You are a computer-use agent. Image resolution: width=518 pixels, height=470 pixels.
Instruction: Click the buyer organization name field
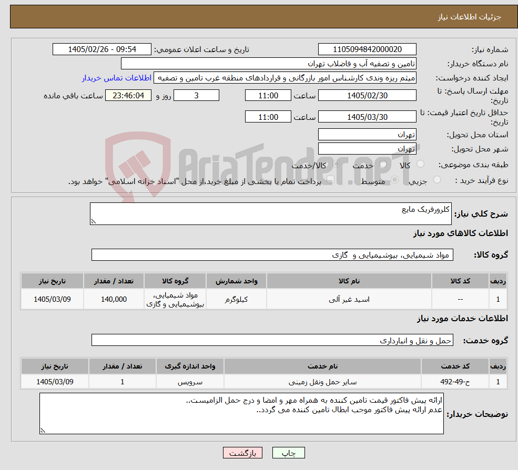pos(269,64)
